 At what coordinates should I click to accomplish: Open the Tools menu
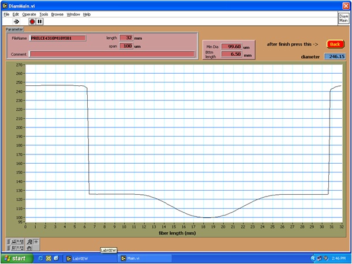coord(44,14)
